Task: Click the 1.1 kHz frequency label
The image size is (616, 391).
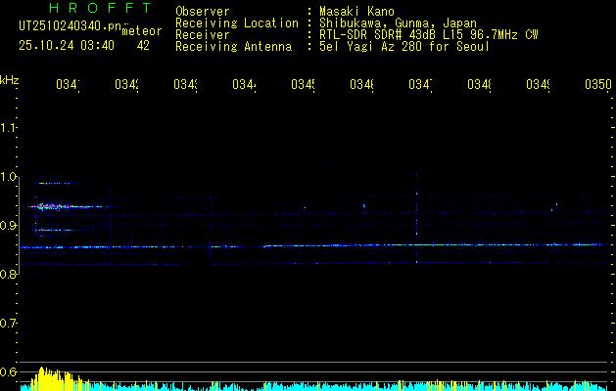Action: click(9, 128)
